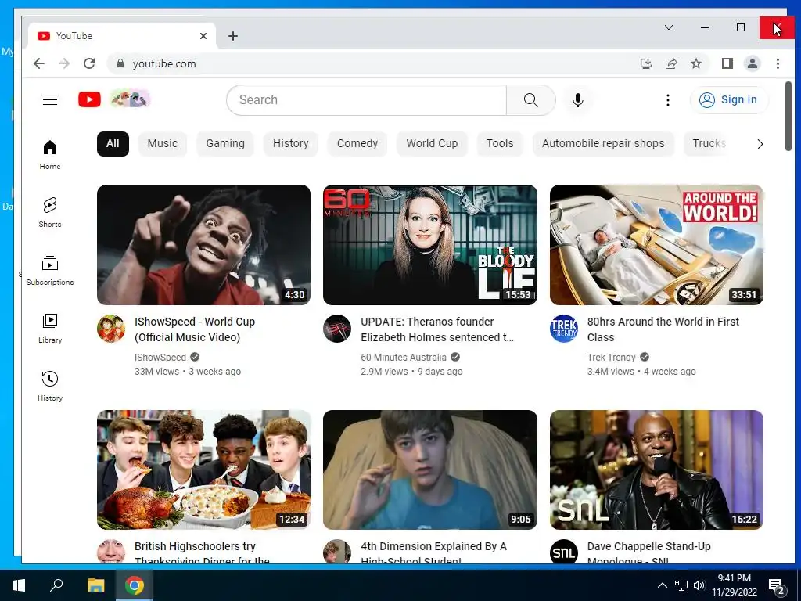Open 80hrs Around the World title
The width and height of the screenshot is (801, 601).
(663, 329)
